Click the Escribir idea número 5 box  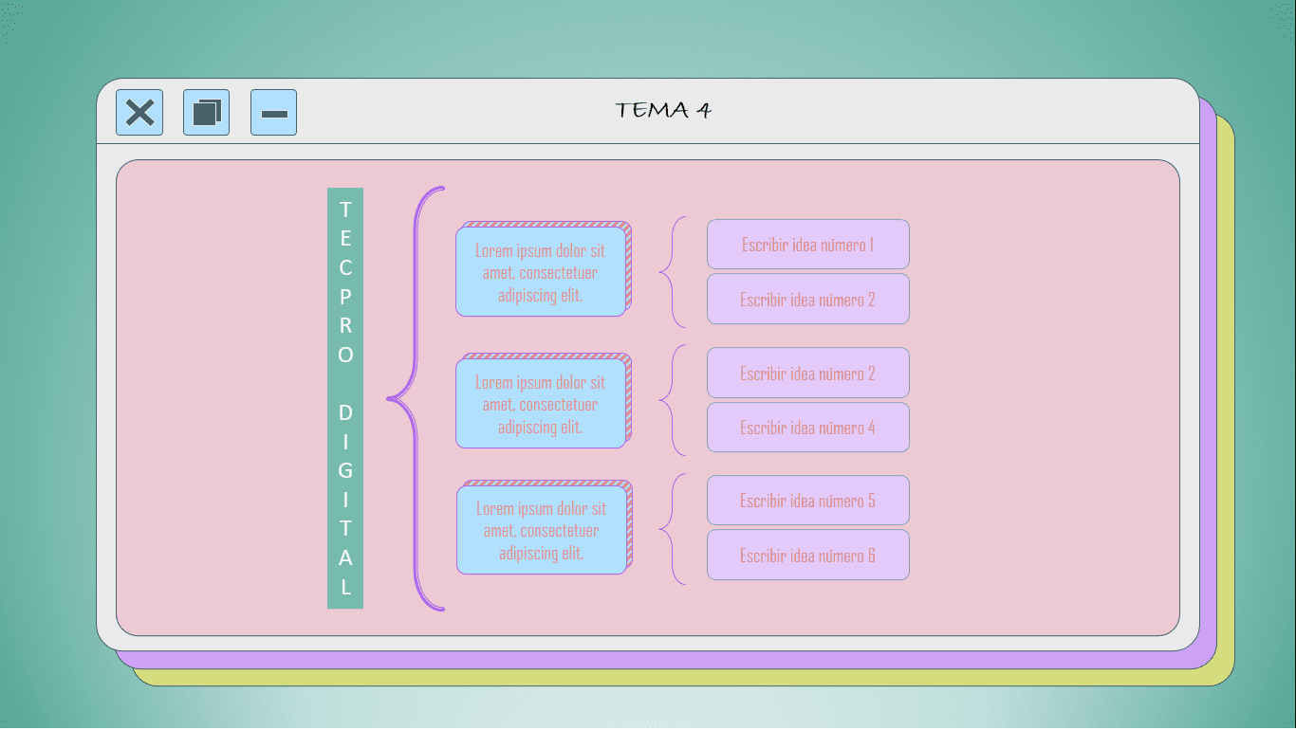[808, 501]
